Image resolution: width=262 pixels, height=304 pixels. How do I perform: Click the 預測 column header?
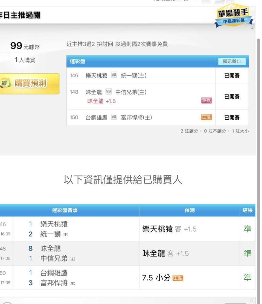(190, 210)
